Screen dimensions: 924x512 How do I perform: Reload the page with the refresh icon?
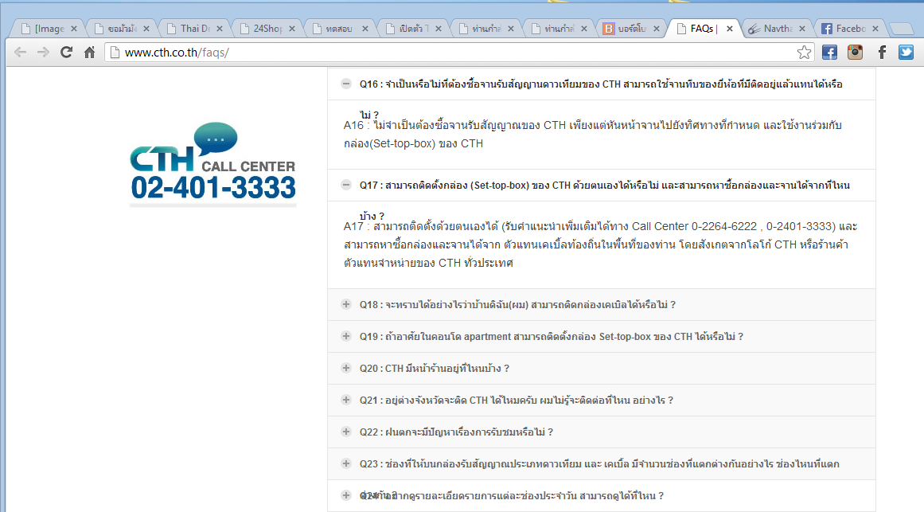(67, 53)
